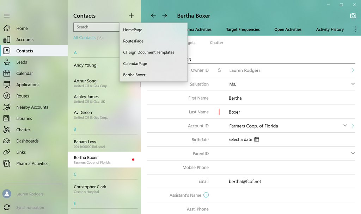Add a new contact with plus icon
This screenshot has height=214, width=361.
(131, 16)
